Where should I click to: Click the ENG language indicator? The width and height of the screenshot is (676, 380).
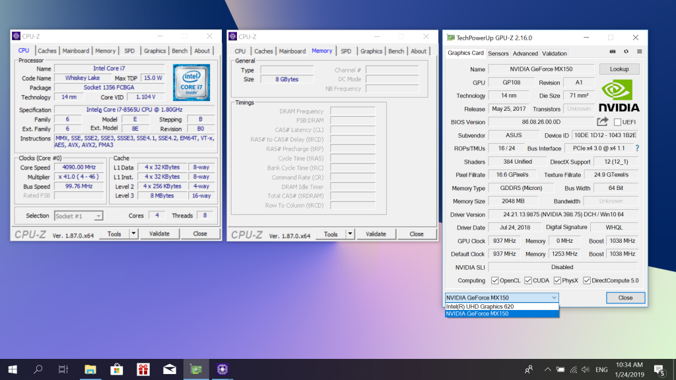[x=601, y=369]
